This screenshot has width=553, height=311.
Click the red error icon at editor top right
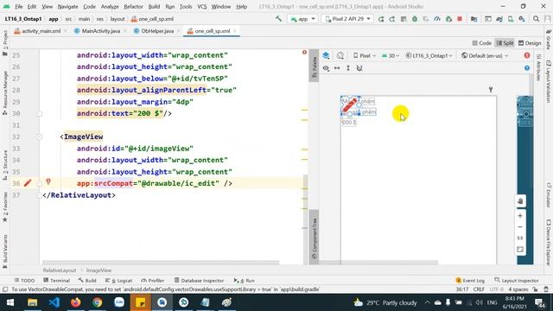(x=304, y=52)
